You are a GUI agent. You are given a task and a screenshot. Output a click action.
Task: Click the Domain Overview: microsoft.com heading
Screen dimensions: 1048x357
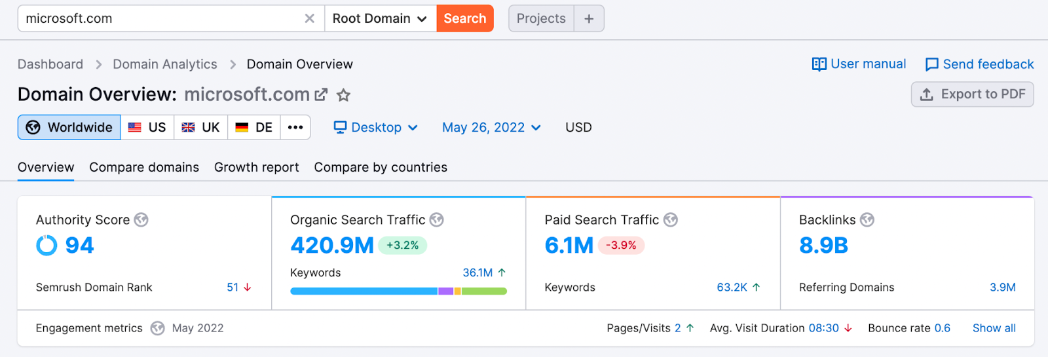coord(164,94)
